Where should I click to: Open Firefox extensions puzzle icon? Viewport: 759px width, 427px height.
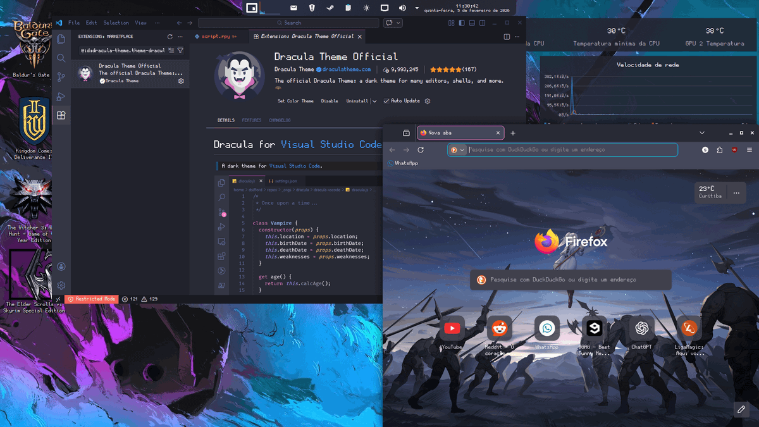(720, 150)
